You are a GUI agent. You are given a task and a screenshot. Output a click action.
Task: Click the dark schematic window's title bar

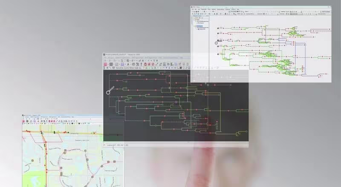click(x=147, y=55)
